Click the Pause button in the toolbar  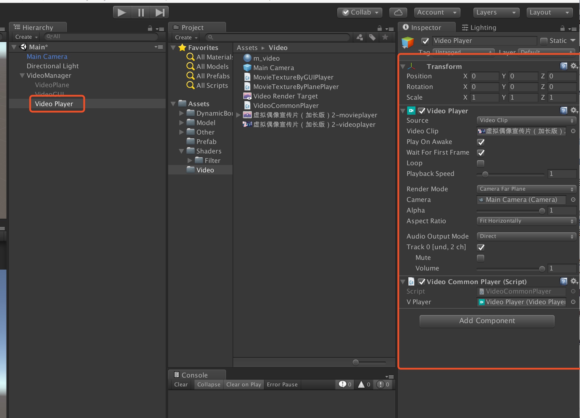[141, 12]
